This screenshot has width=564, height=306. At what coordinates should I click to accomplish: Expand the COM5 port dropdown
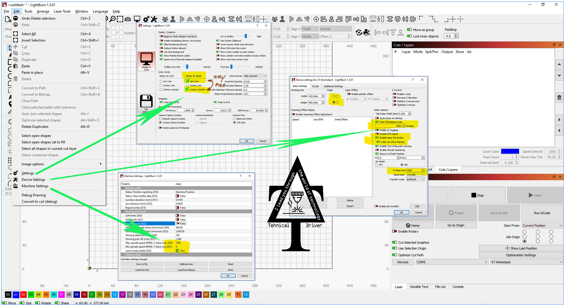click(452, 262)
